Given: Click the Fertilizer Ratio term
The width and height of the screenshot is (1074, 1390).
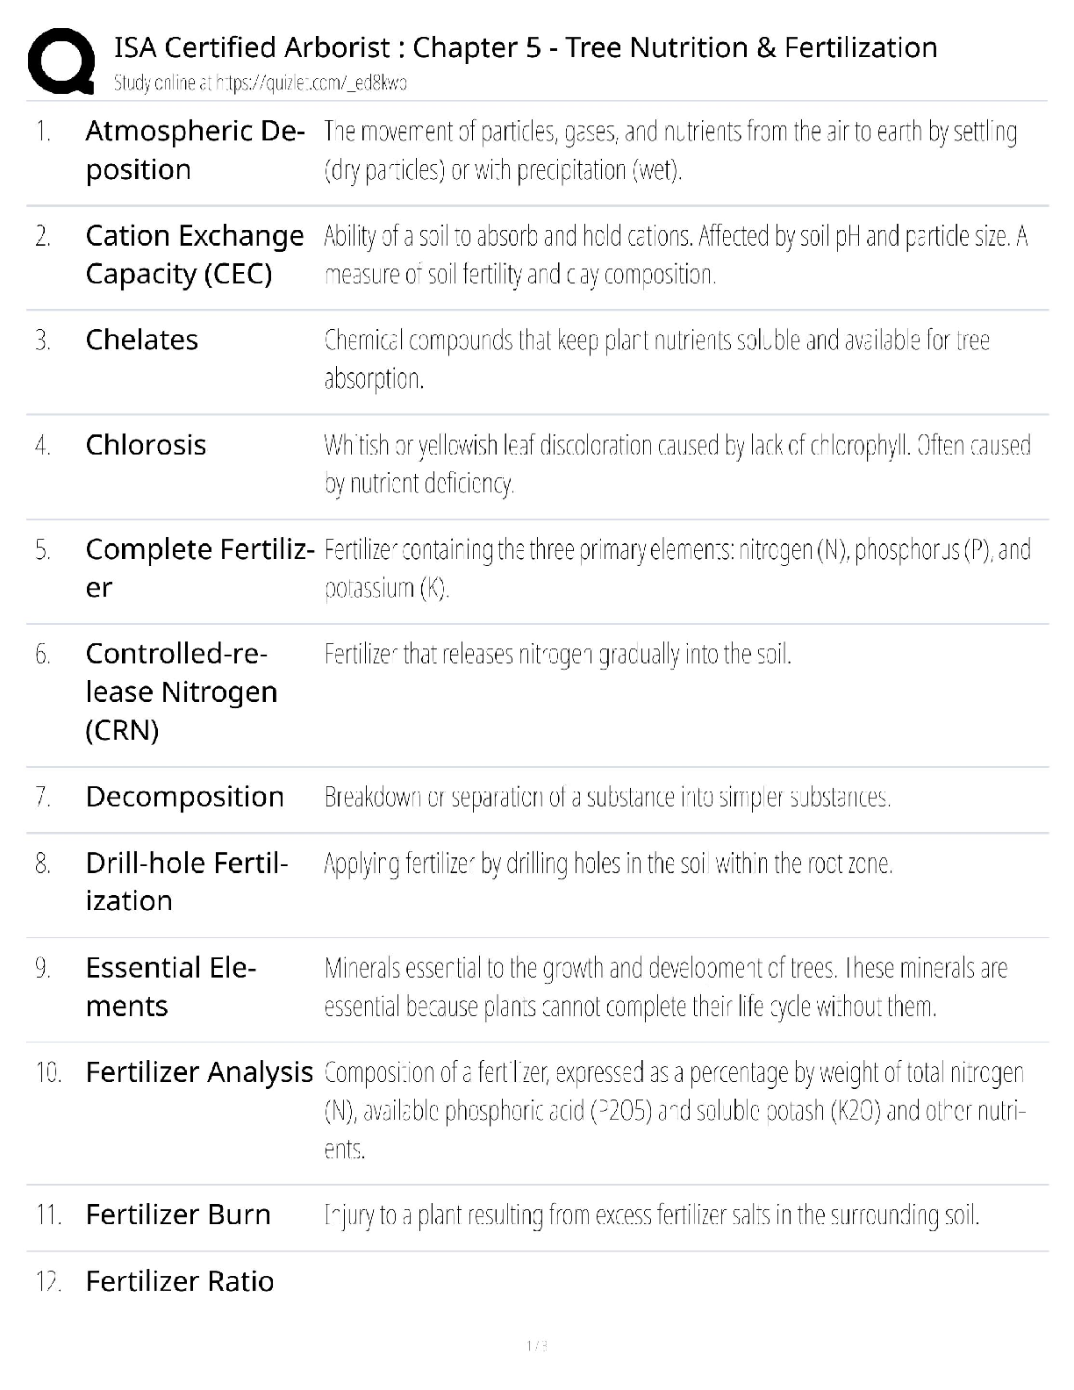Looking at the screenshot, I should pos(179,1281).
